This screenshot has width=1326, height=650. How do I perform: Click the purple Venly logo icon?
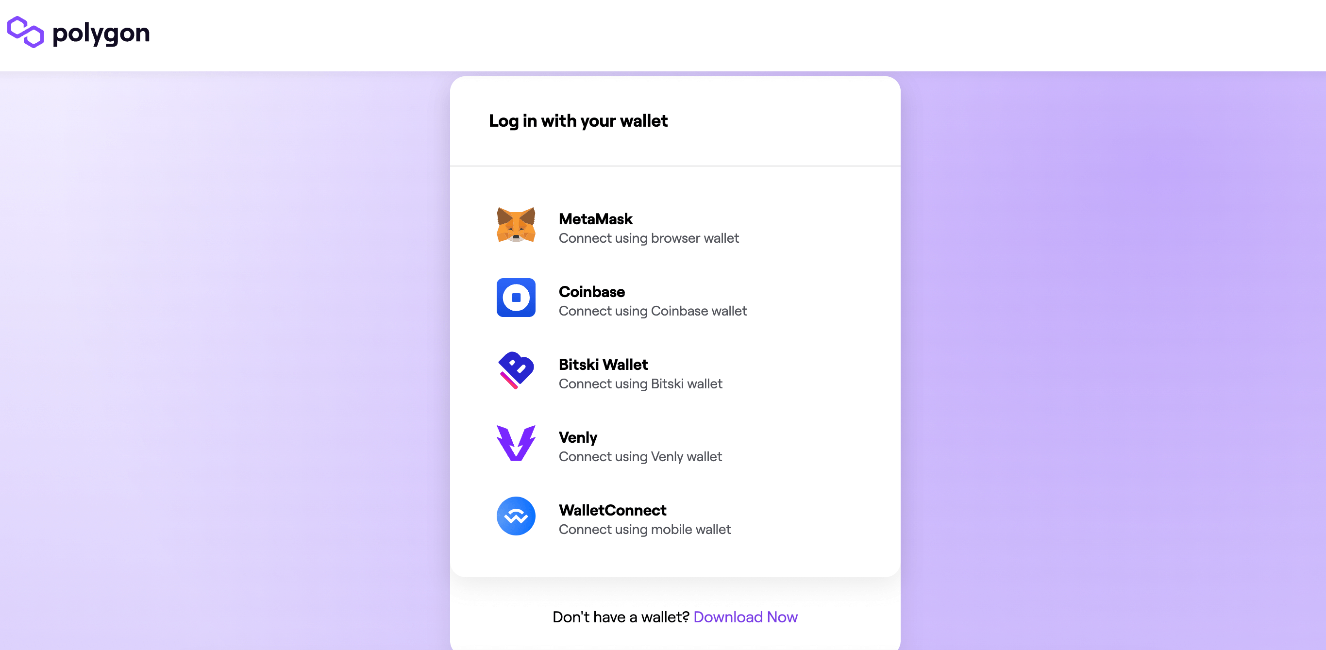516,443
